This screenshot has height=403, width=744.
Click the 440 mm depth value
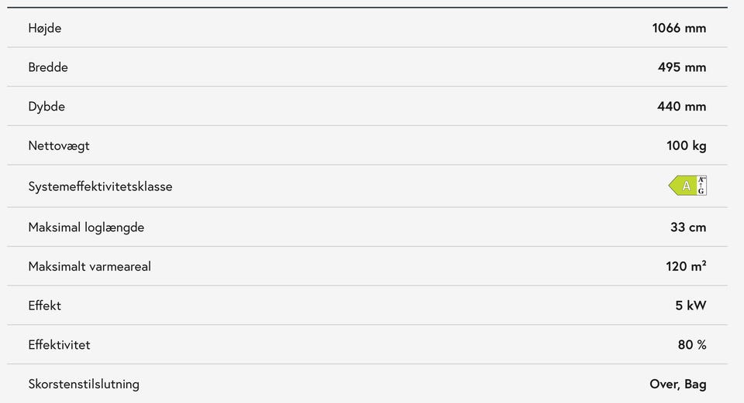pos(681,107)
